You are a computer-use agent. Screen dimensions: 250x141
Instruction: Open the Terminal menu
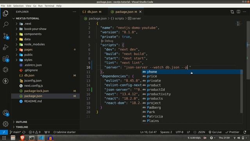click(x=49, y=6)
